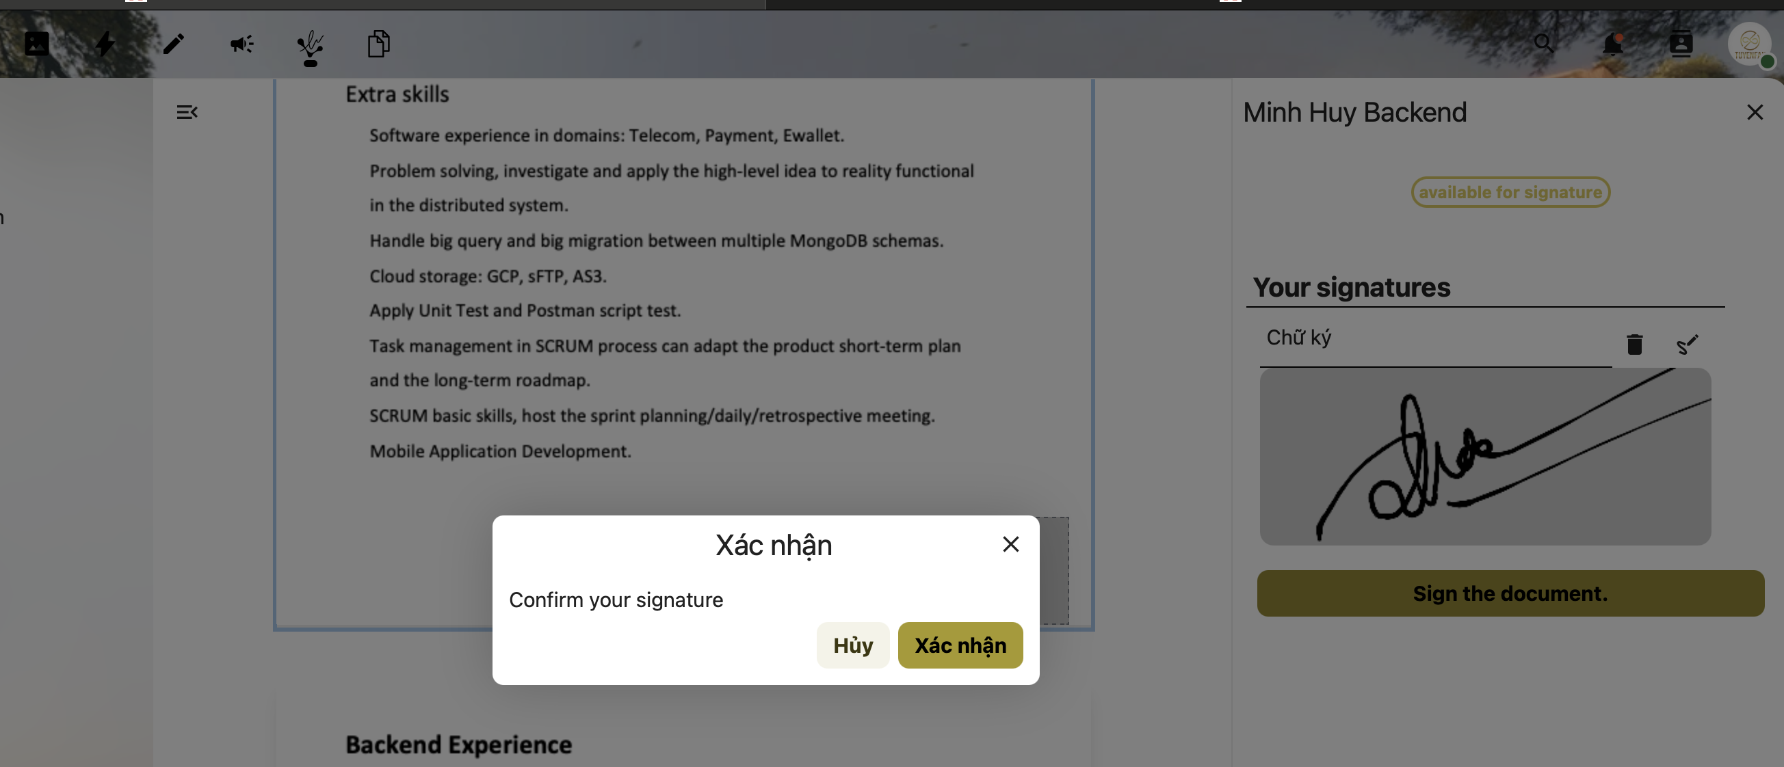Screen dimensions: 1784x767
Task: Select the pencil edit icon
Action: [x=173, y=44]
